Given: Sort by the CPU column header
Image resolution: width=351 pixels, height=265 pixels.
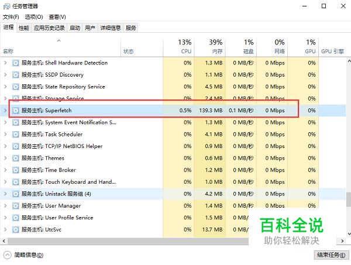Looking at the screenshot, I should coord(178,47).
